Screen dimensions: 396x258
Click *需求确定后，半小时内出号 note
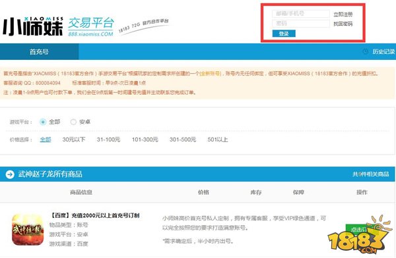pyautogui.click(x=198, y=241)
